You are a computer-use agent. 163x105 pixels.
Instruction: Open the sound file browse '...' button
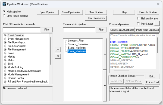157,24
